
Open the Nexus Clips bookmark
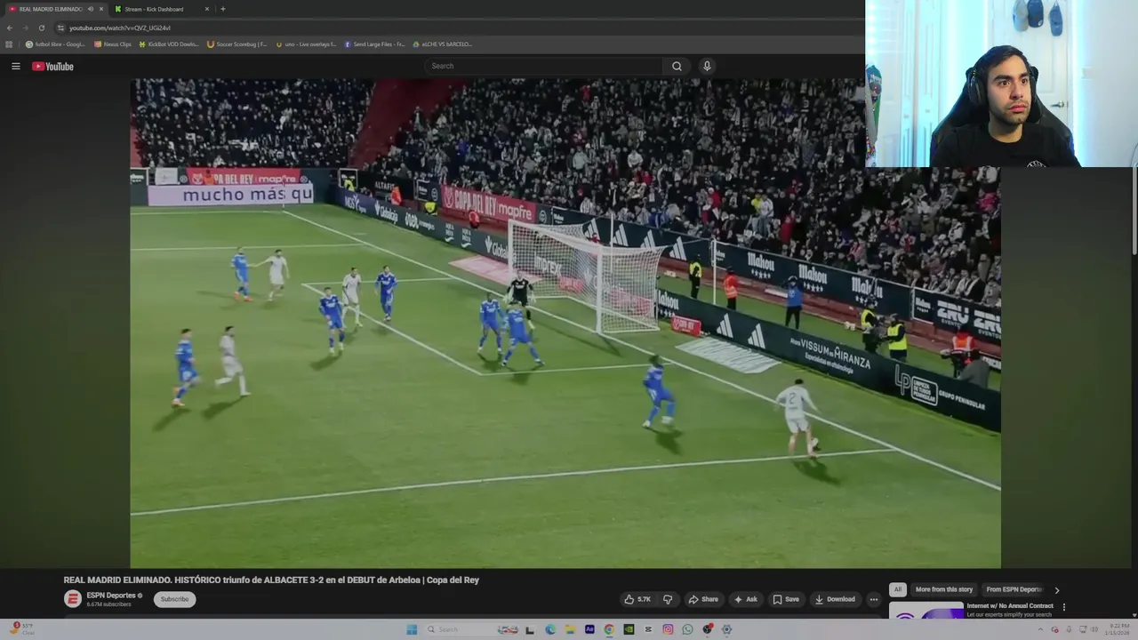tap(113, 44)
